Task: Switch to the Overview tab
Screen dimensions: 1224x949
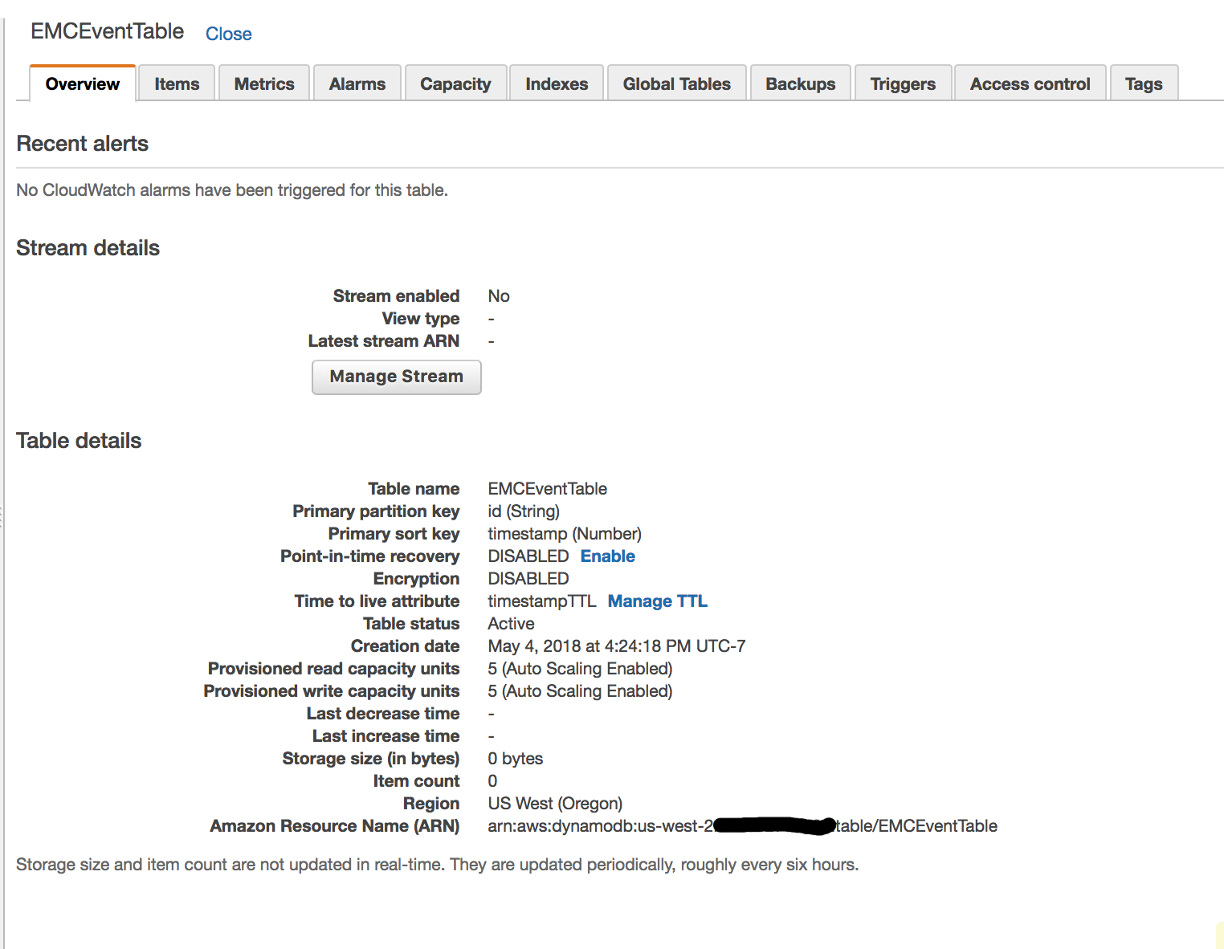Action: point(83,83)
